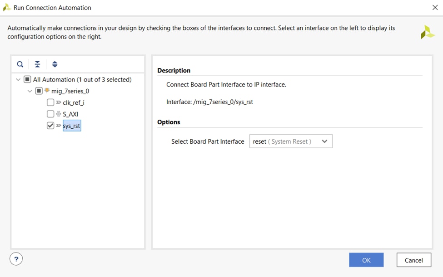Confirm with the OK button
443x277 pixels.
click(366, 260)
